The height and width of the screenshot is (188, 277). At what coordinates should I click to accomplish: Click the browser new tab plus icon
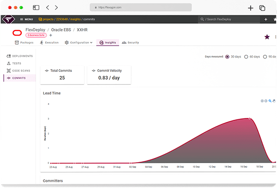(x=251, y=8)
